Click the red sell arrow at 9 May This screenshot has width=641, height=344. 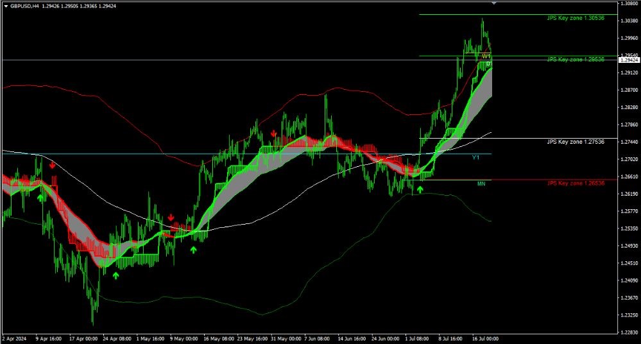pos(171,217)
